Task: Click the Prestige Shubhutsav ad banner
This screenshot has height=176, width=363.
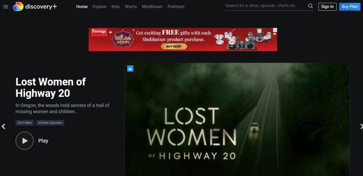Action: (183, 39)
